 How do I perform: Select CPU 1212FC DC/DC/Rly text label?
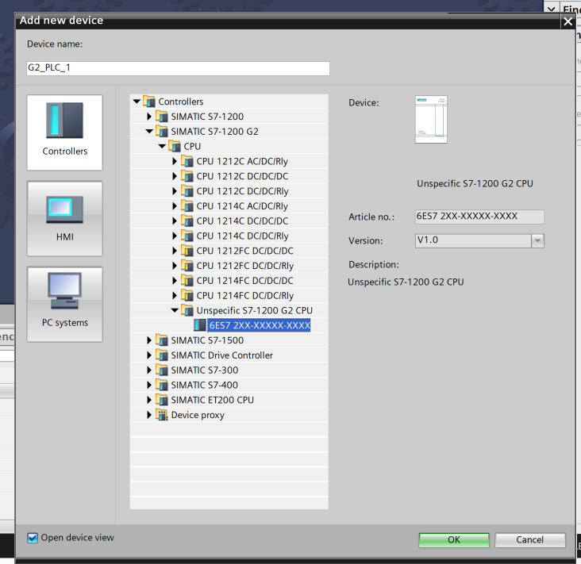245,266
